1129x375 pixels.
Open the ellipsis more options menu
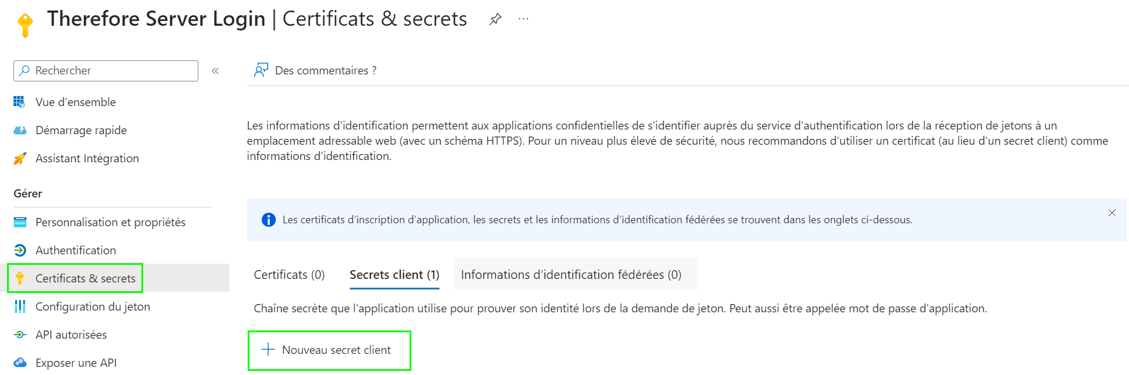[x=522, y=18]
